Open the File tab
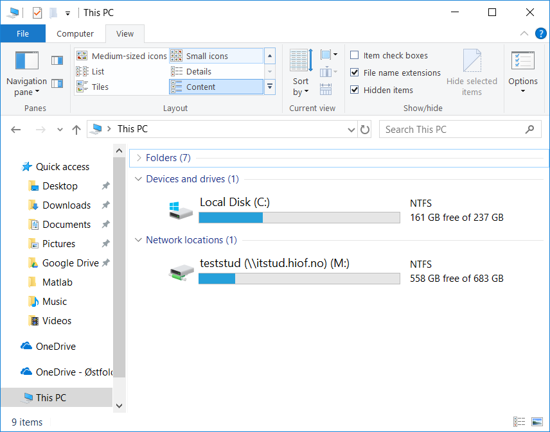This screenshot has width=550, height=432. pyautogui.click(x=22, y=33)
